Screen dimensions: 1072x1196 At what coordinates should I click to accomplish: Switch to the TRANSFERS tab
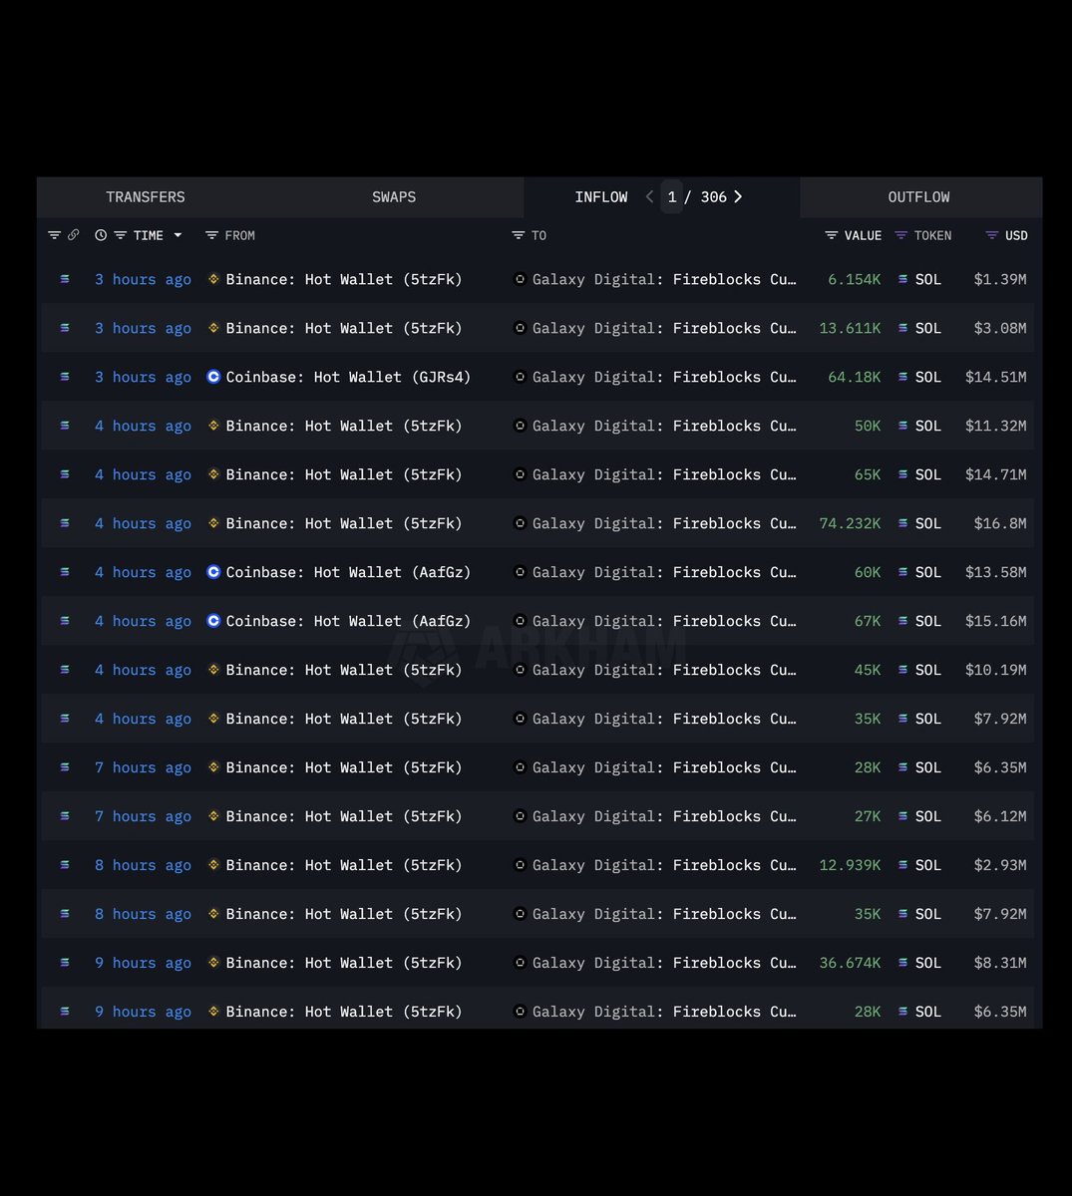146,197
